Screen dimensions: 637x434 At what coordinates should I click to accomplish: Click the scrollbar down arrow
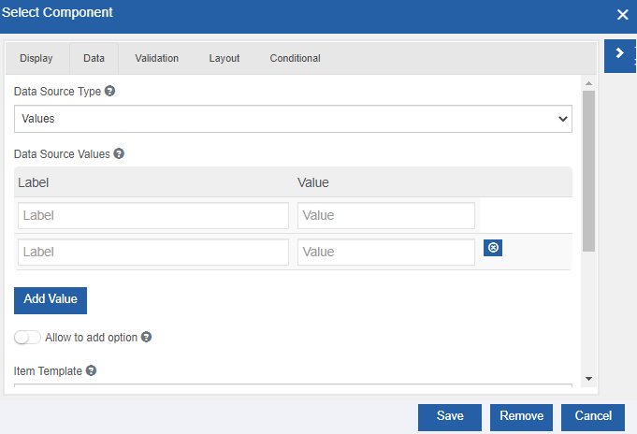point(588,379)
